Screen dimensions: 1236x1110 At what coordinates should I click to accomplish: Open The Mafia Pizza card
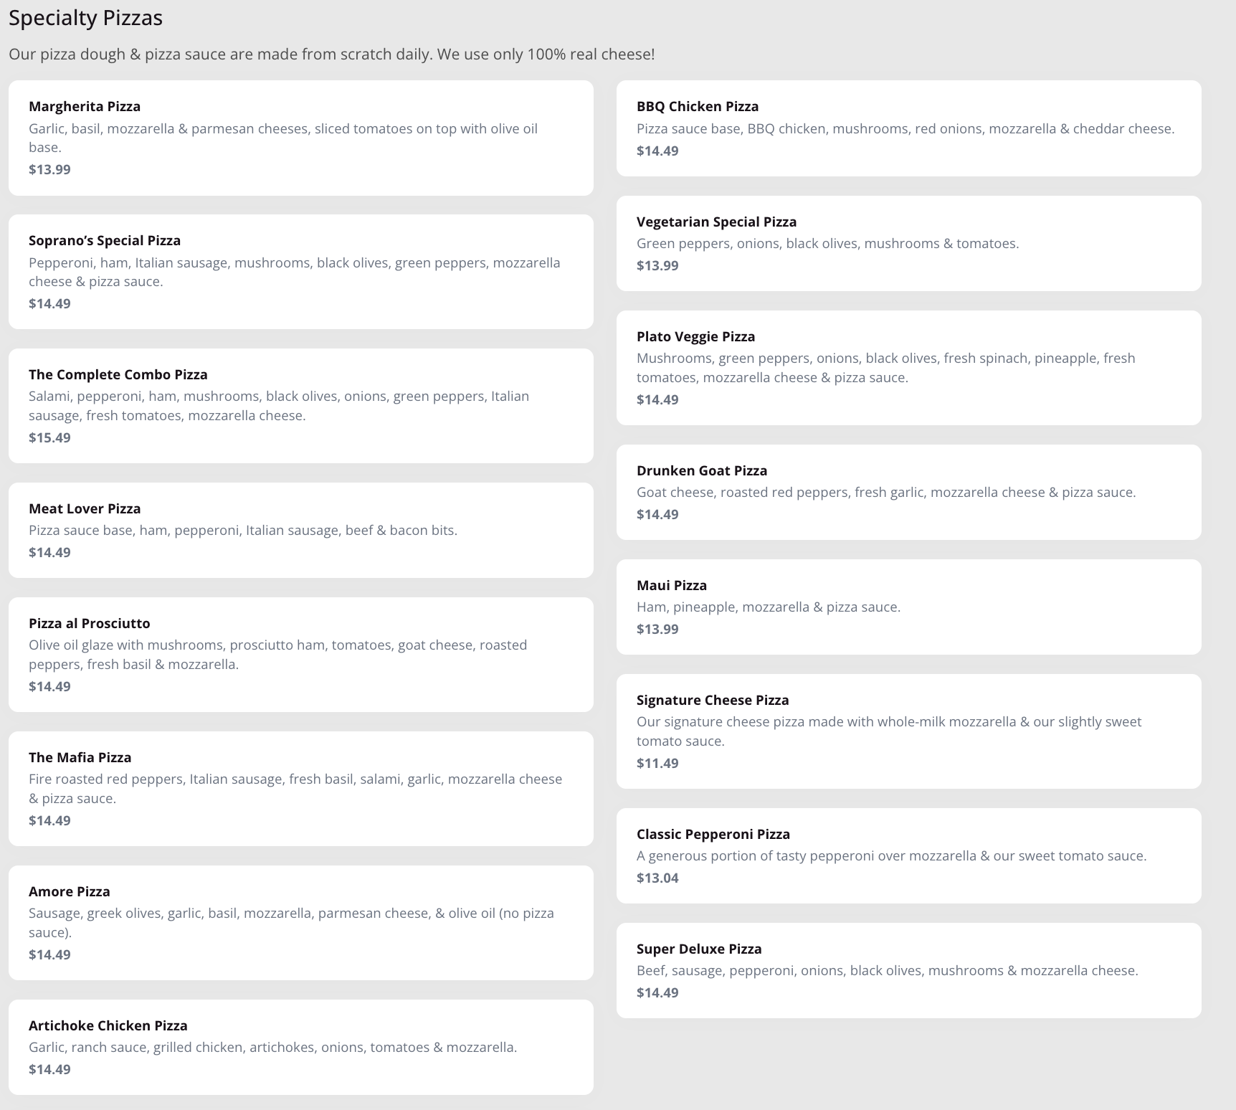pyautogui.click(x=300, y=789)
